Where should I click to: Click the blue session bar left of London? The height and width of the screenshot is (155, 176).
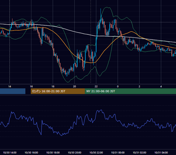point(13,91)
